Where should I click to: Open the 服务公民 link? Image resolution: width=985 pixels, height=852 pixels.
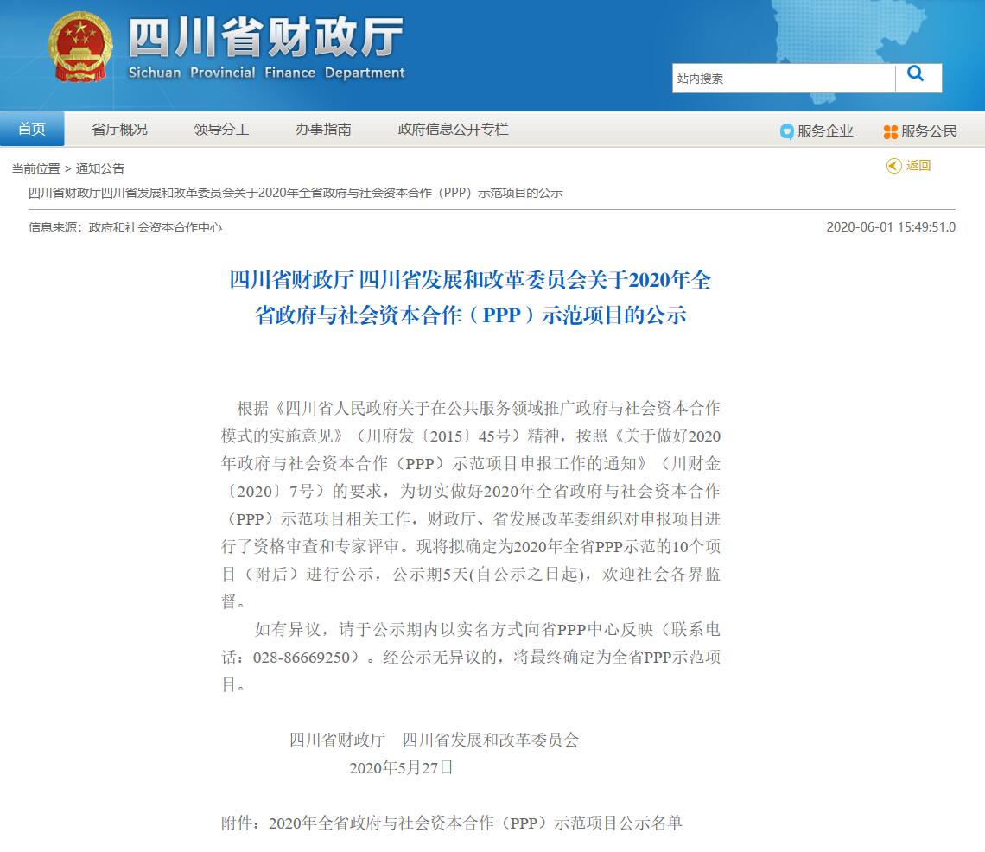[x=929, y=131]
